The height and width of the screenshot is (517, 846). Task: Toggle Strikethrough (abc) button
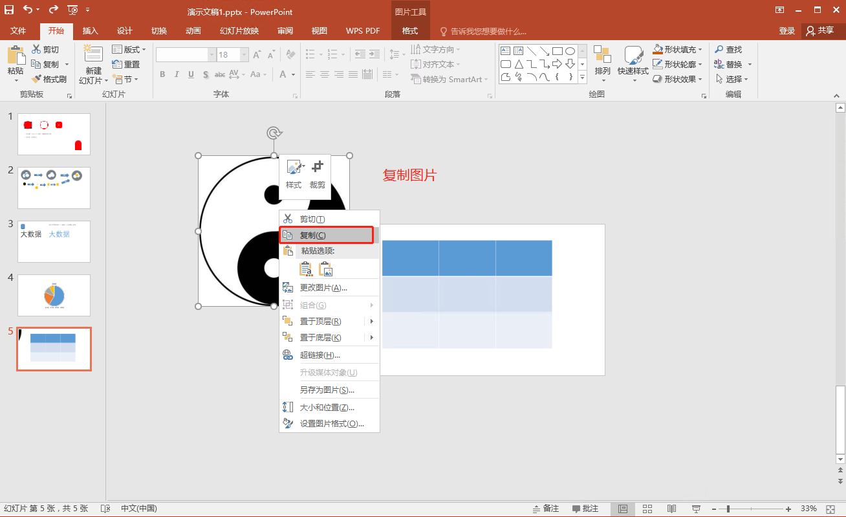pyautogui.click(x=219, y=74)
